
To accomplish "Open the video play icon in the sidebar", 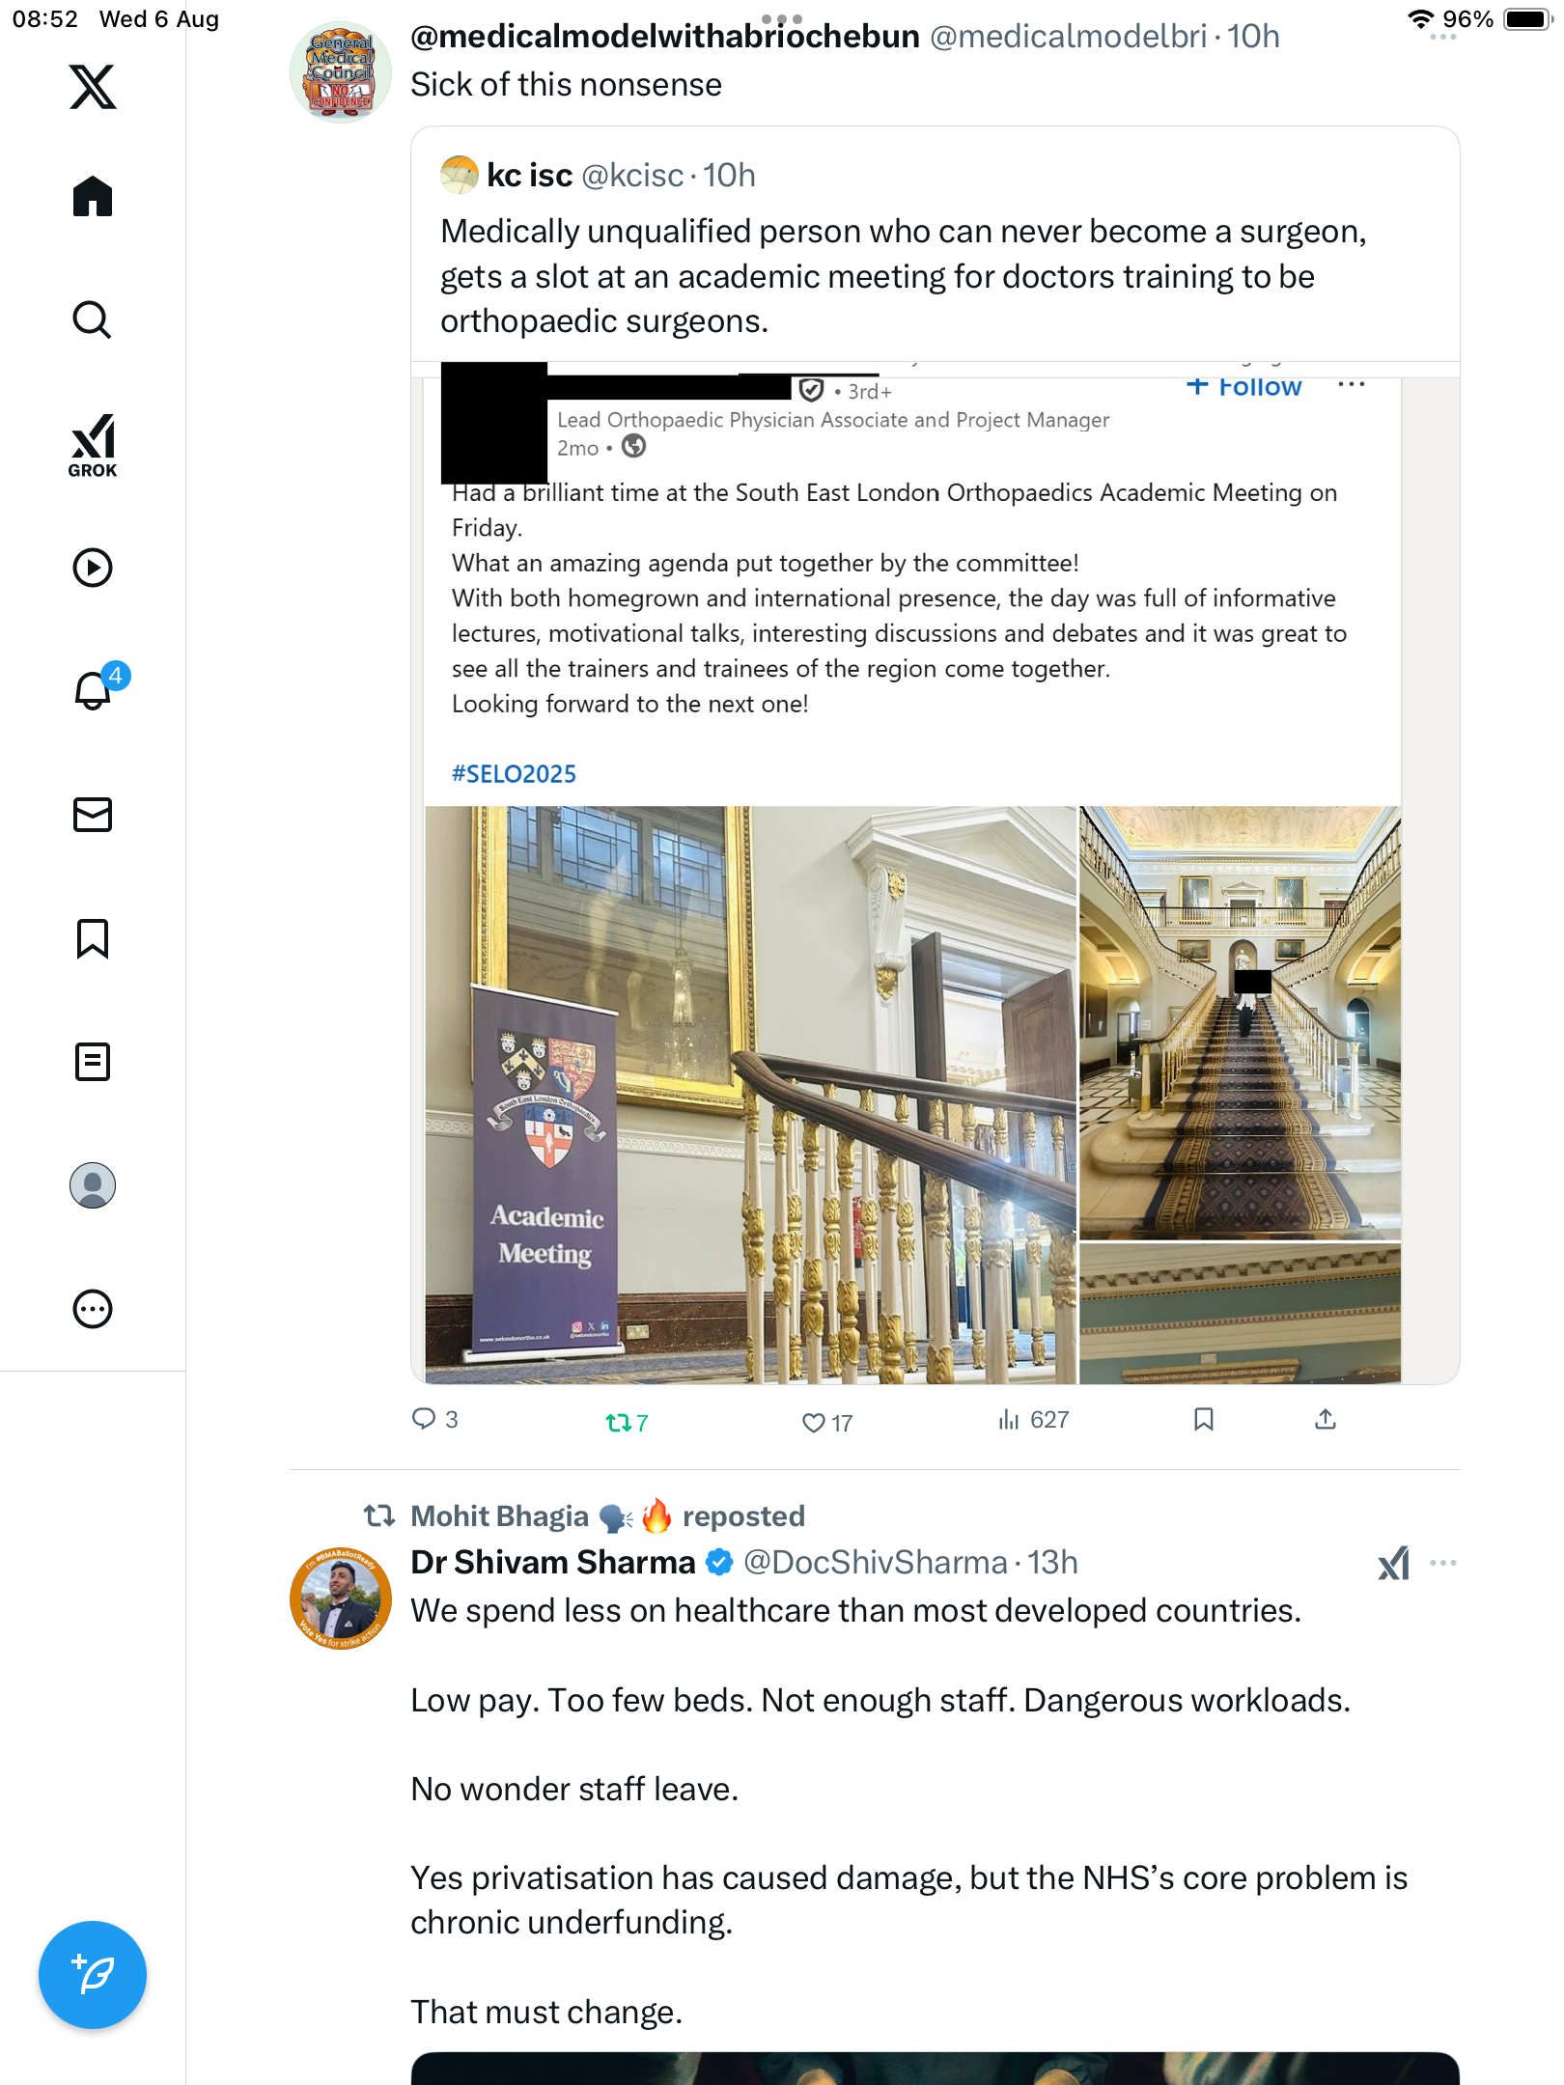I will tap(93, 568).
